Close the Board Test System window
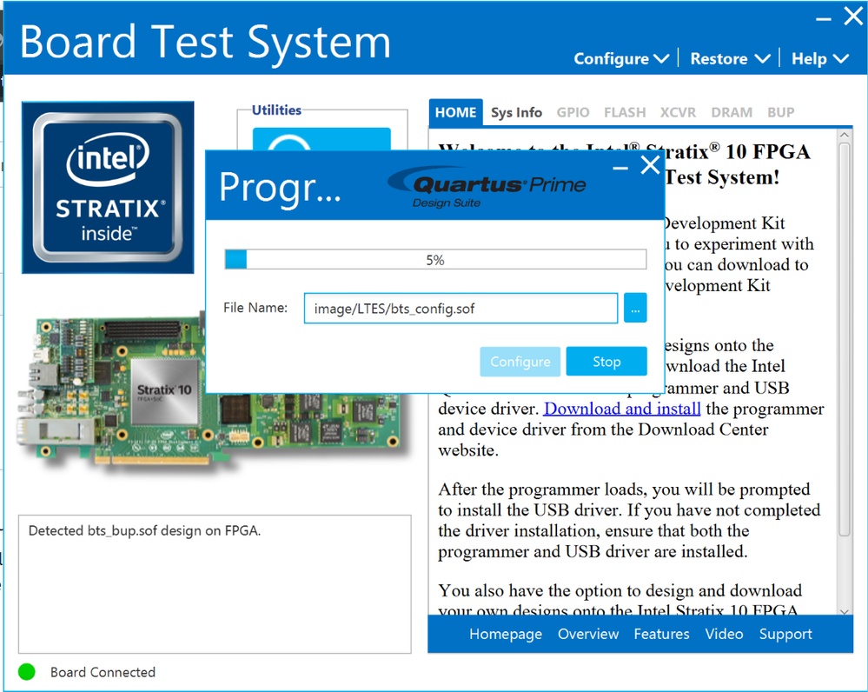868x692 pixels. click(853, 16)
